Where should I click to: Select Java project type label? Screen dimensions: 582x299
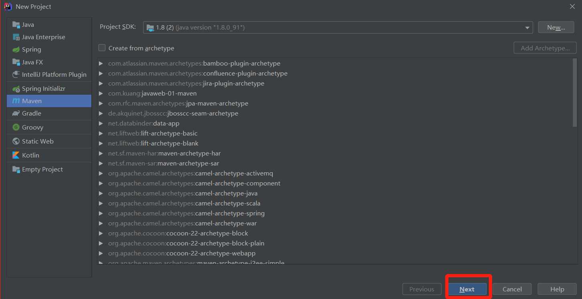(x=28, y=24)
